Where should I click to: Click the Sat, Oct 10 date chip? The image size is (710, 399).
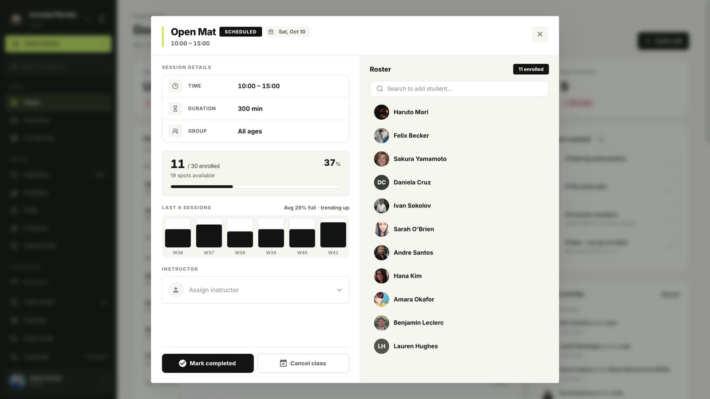[288, 32]
